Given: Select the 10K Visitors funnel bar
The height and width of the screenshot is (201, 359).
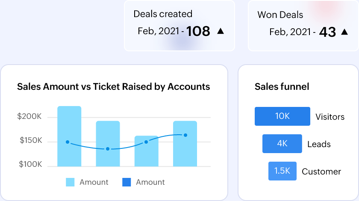Looking at the screenshot, I should tap(282, 116).
